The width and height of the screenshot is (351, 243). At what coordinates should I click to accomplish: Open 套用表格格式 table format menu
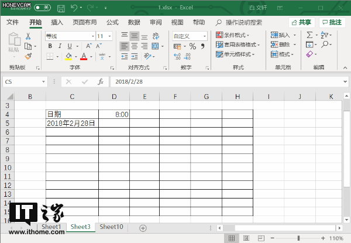click(238, 45)
